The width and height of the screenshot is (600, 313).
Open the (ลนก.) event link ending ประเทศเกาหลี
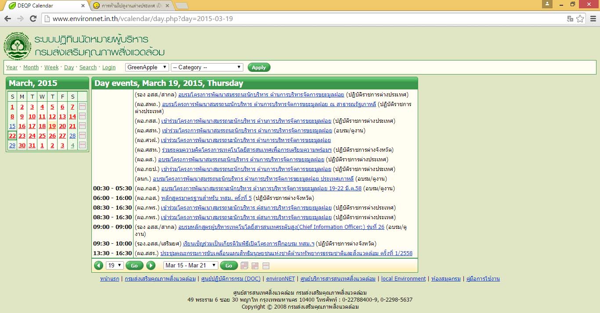(x=253, y=179)
